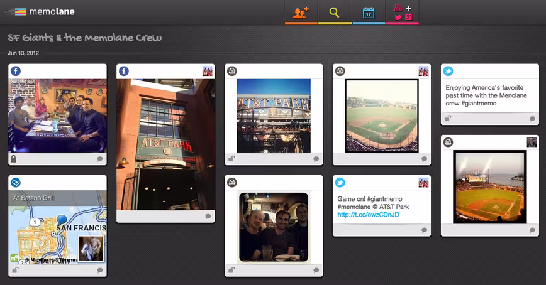Image resolution: width=546 pixels, height=285 pixels.
Task: Toggle privacy lock on AT&T Park sign card
Action: pos(231,158)
